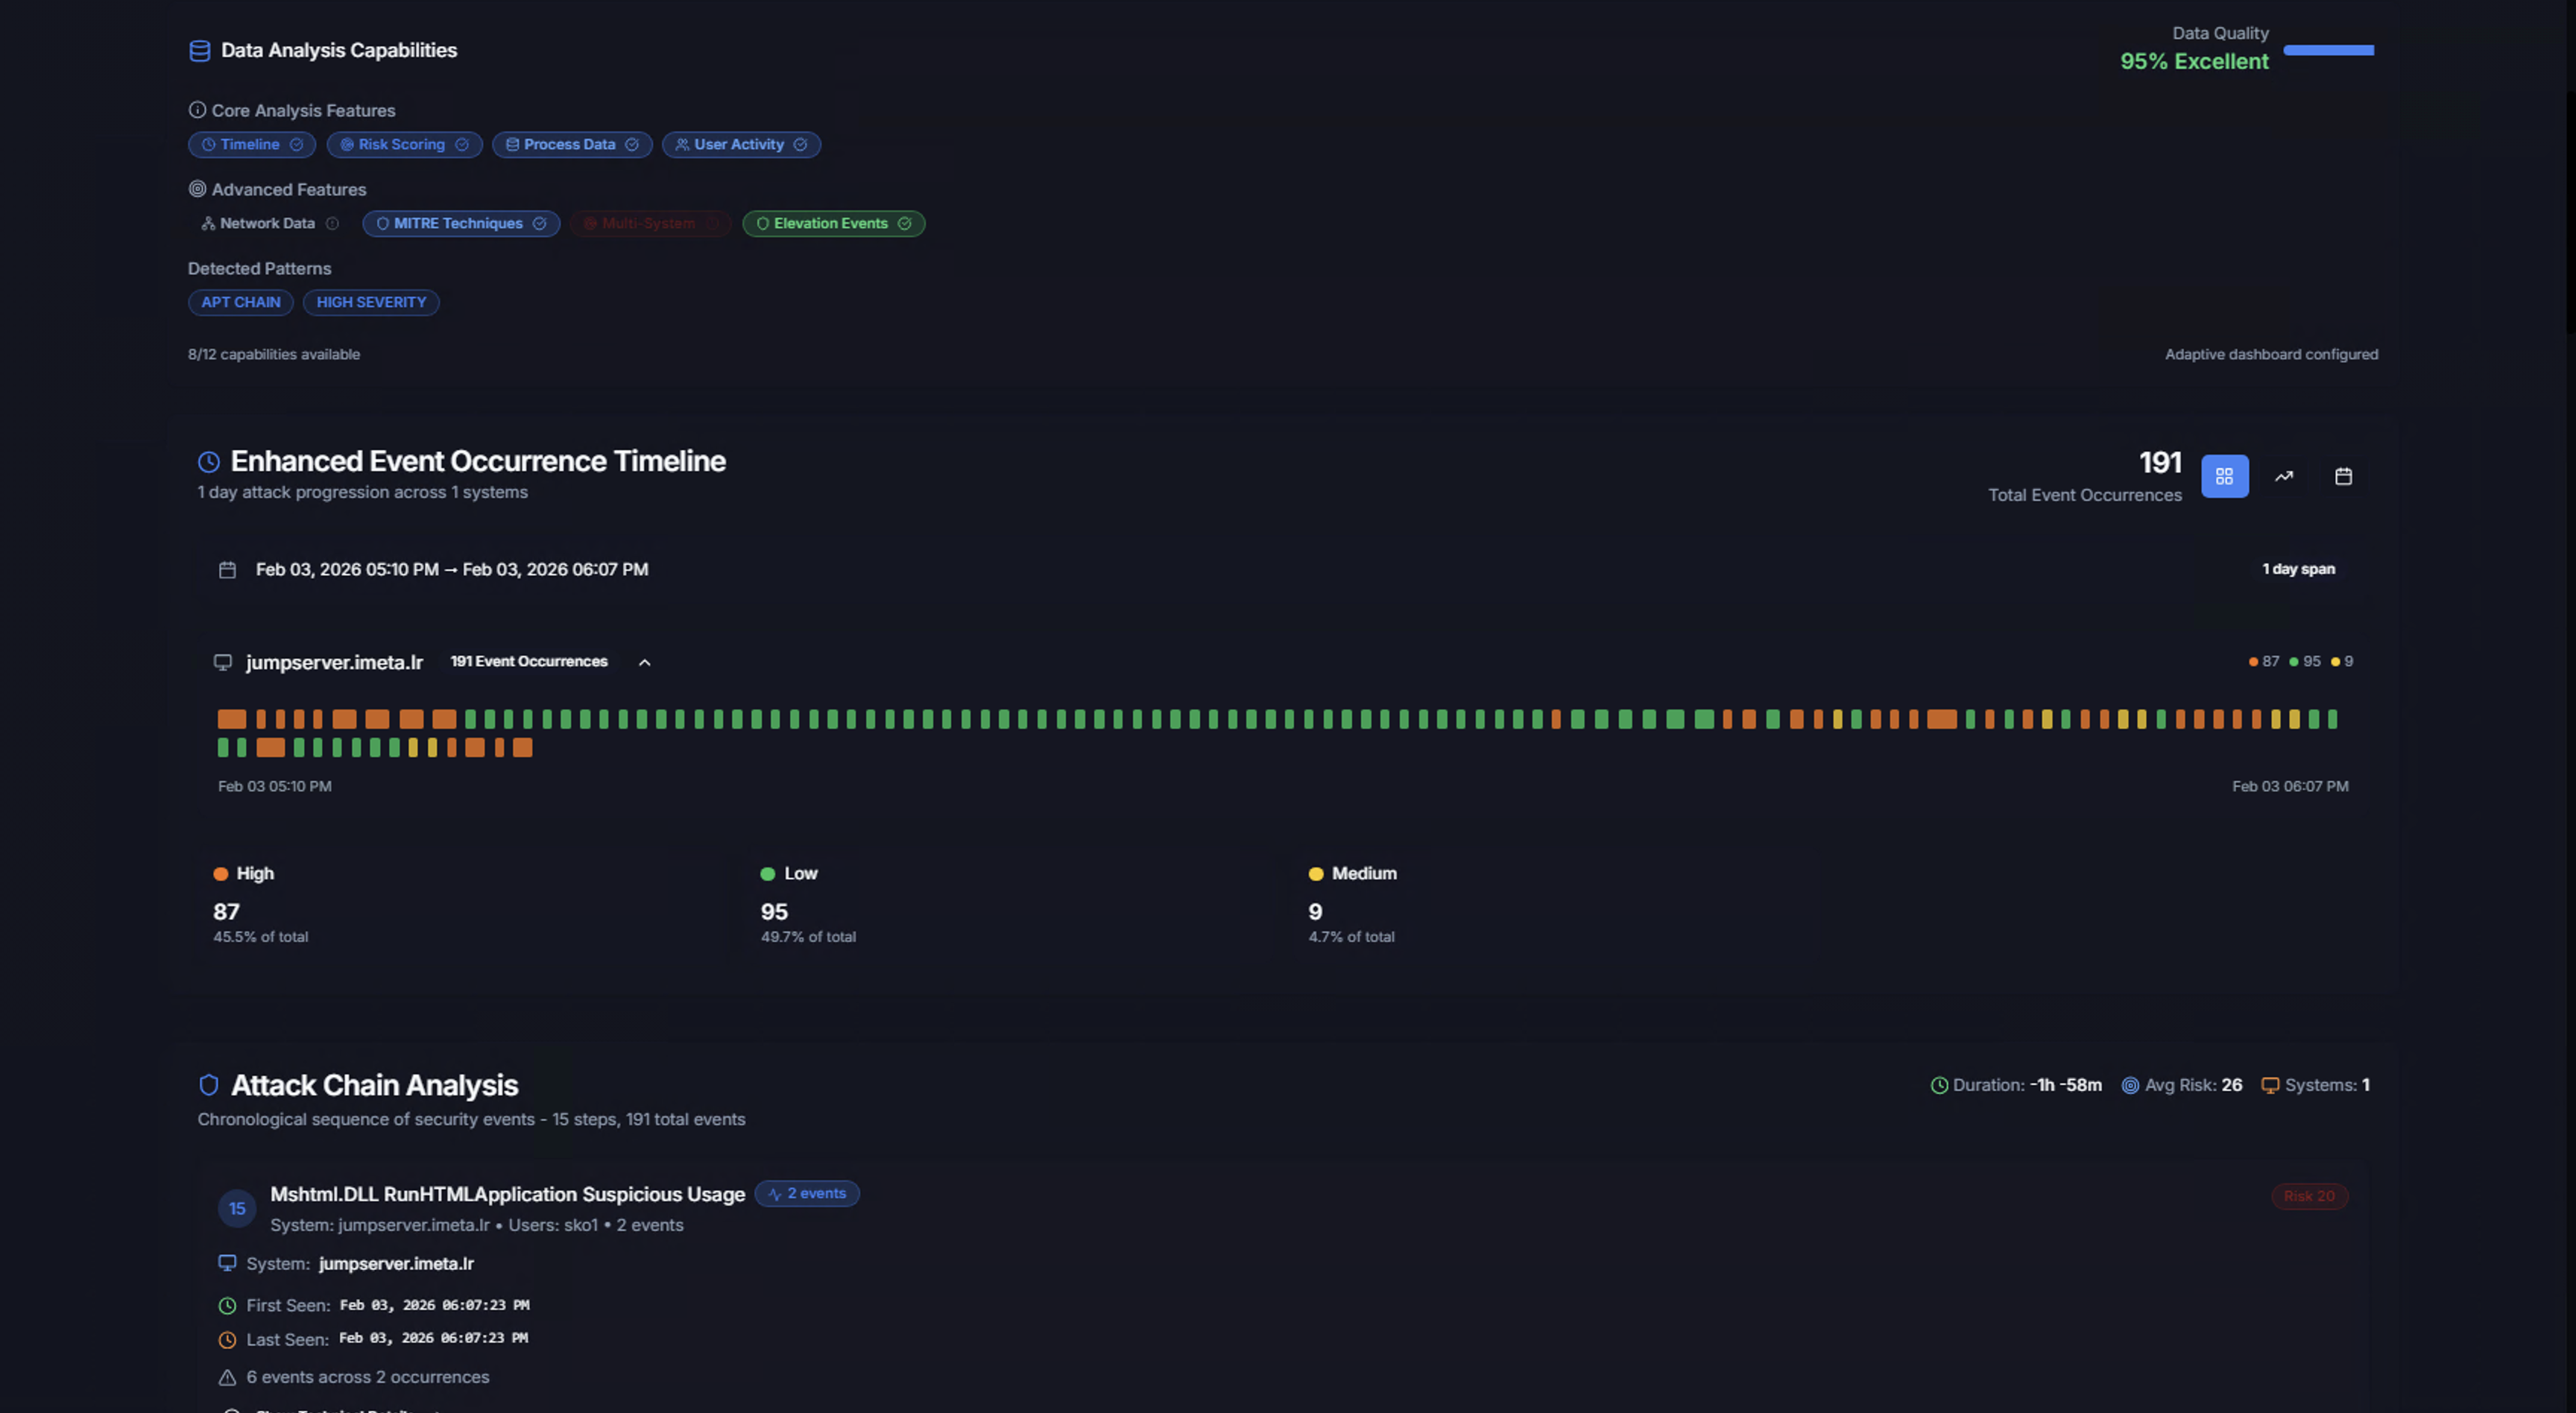Open the info tooltip next to Network Data
The image size is (2576, 1413).
332,223
